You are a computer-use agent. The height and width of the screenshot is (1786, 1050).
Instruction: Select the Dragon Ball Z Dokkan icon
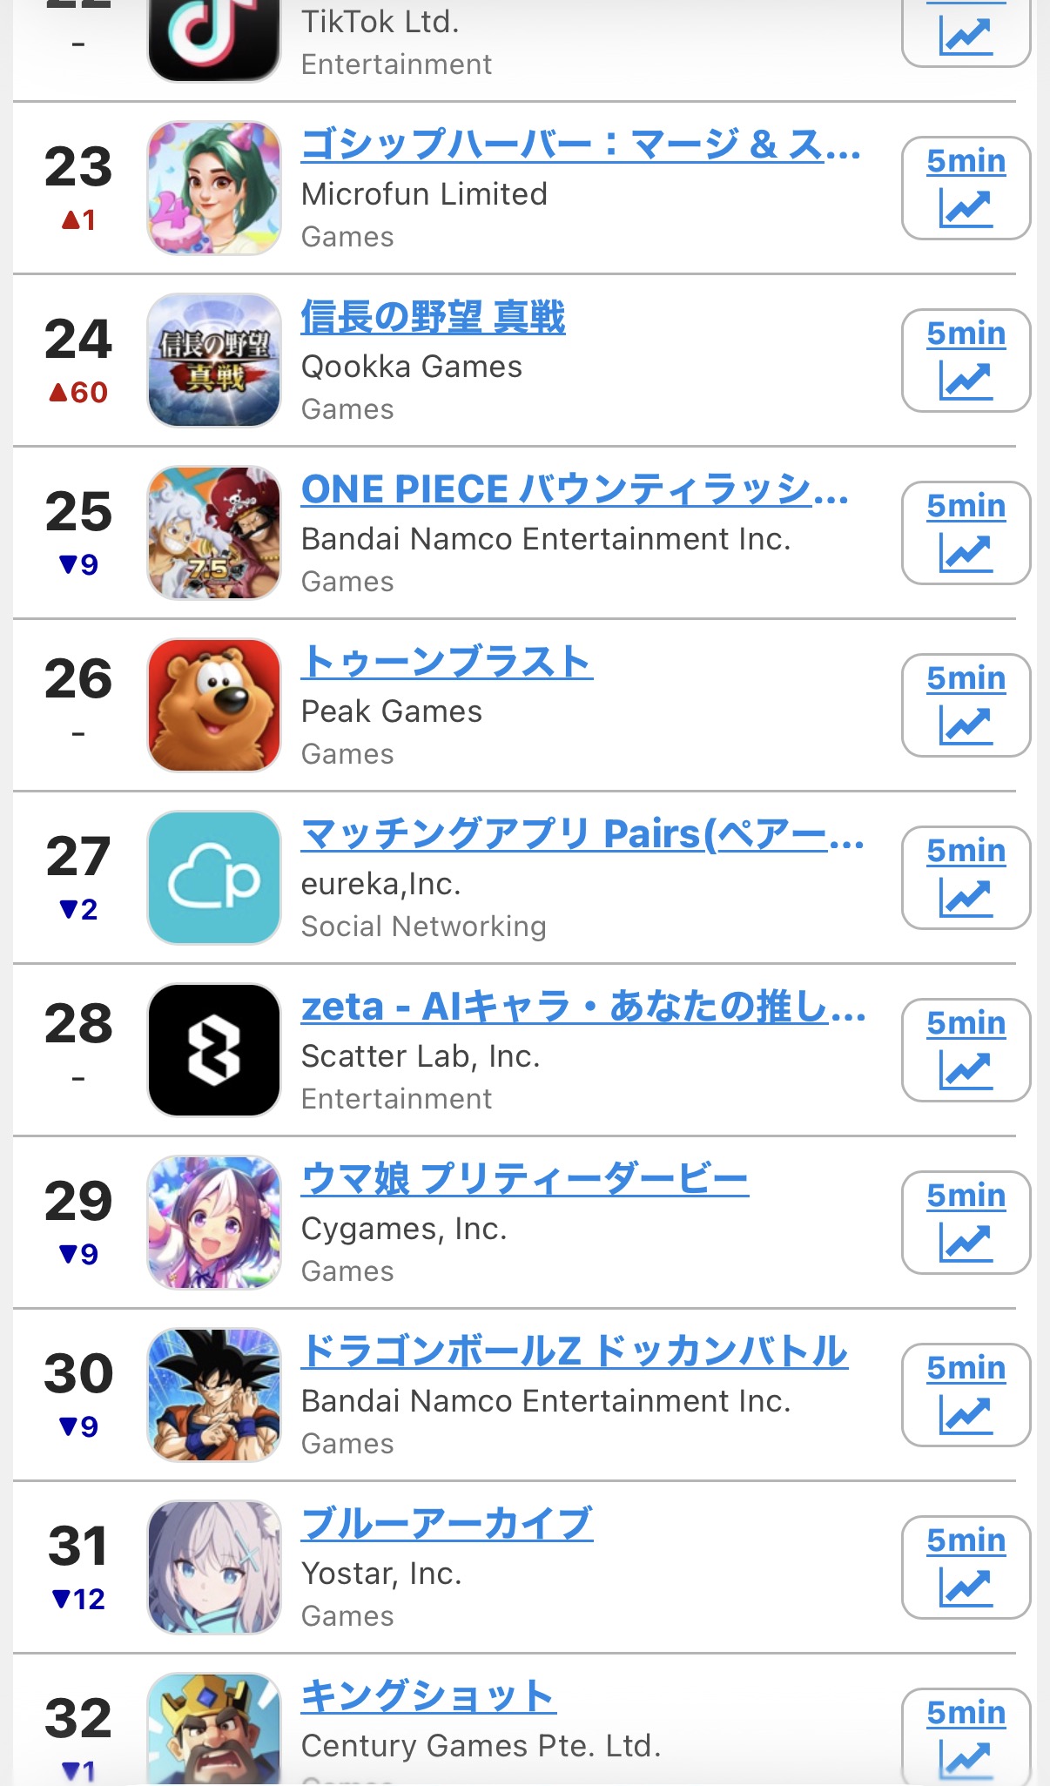click(214, 1395)
